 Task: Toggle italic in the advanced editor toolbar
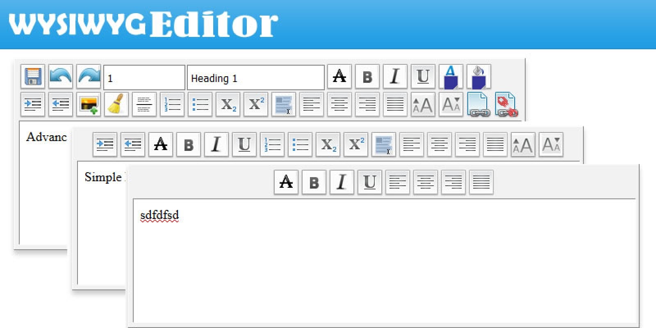395,77
